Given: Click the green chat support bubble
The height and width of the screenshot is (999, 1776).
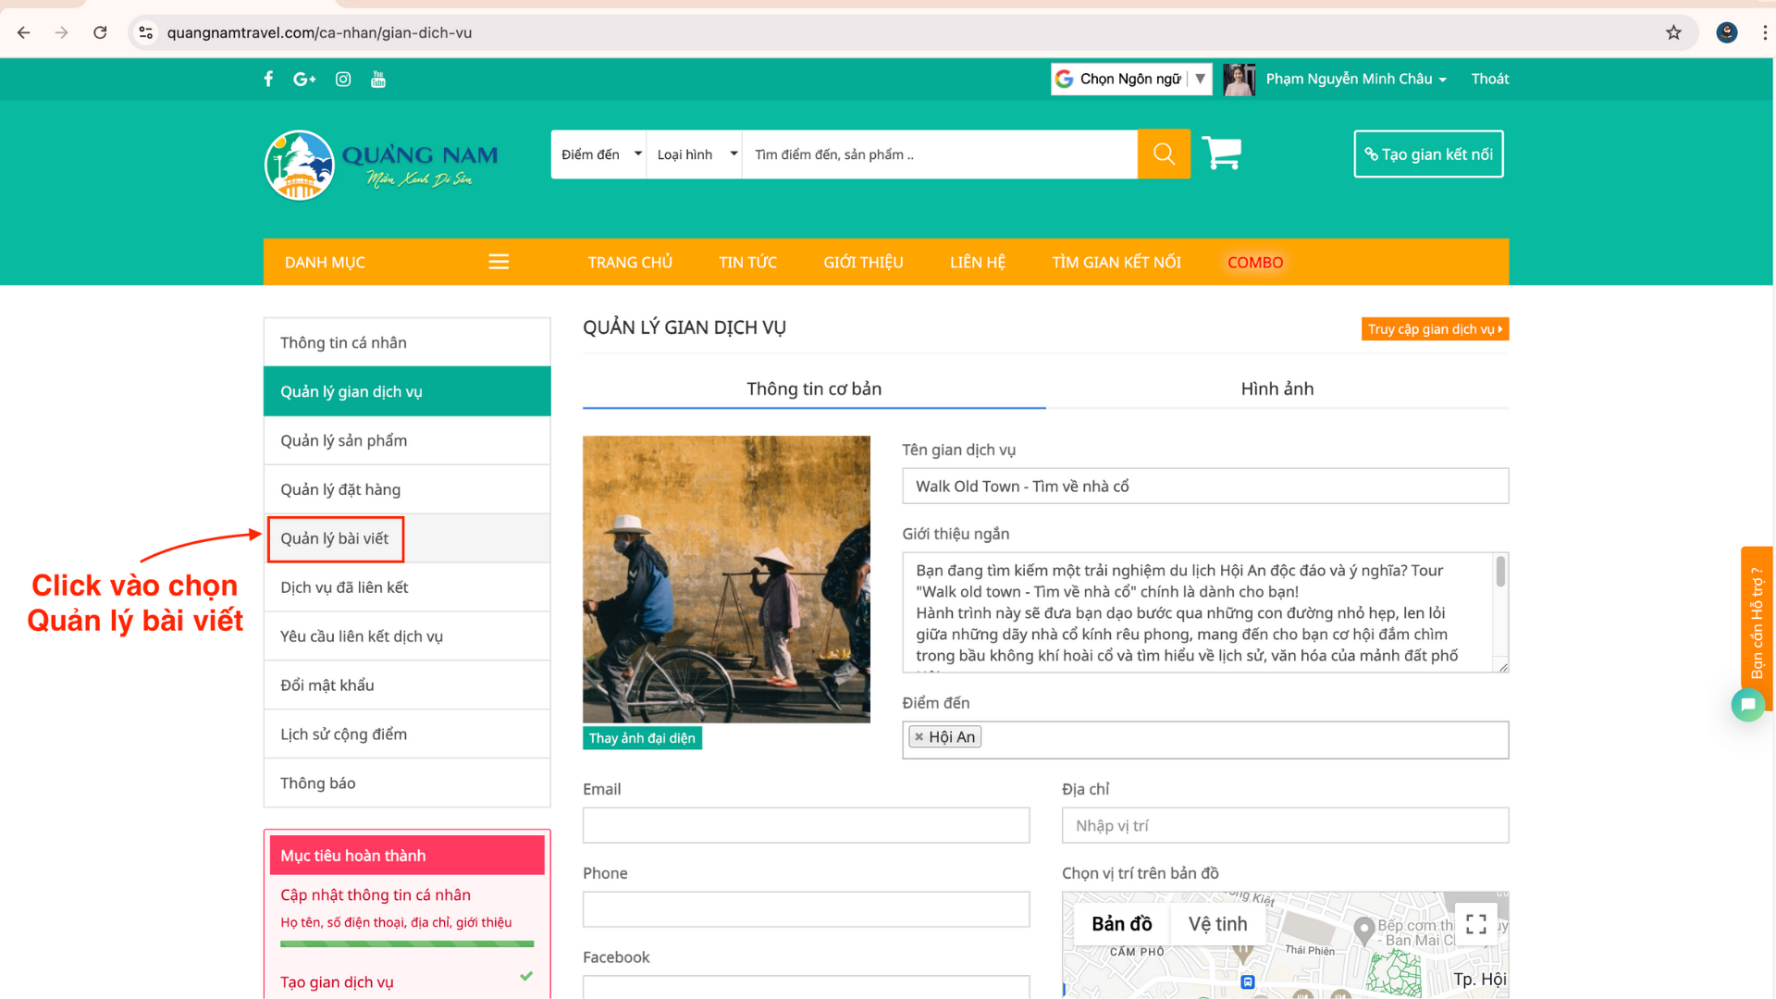Looking at the screenshot, I should [1747, 705].
